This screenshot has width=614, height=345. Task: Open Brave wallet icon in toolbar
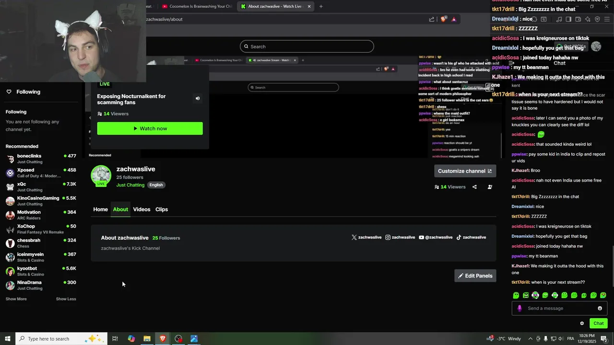[x=578, y=19]
